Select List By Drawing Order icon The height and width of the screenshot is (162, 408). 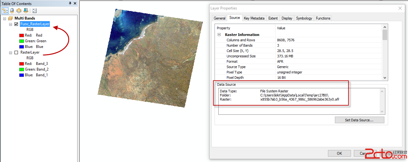[5, 10]
